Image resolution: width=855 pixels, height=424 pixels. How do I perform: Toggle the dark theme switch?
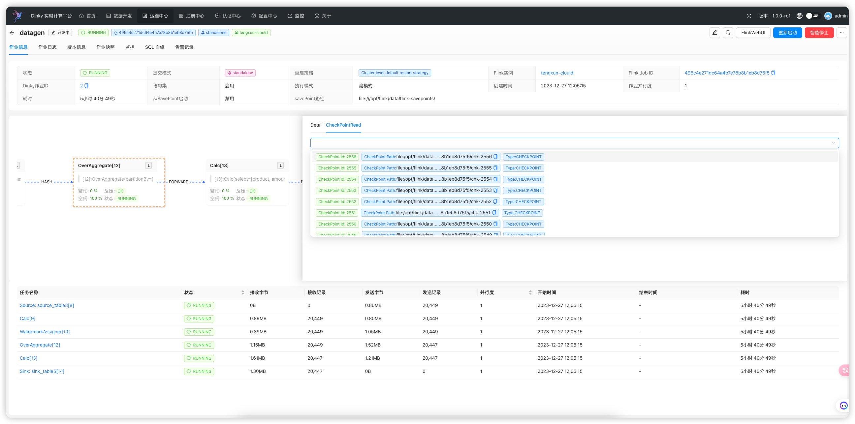(812, 15)
